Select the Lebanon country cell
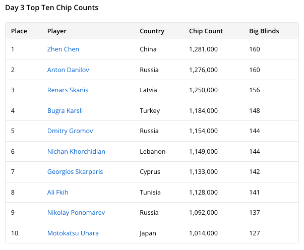The height and width of the screenshot is (250, 304). [152, 152]
